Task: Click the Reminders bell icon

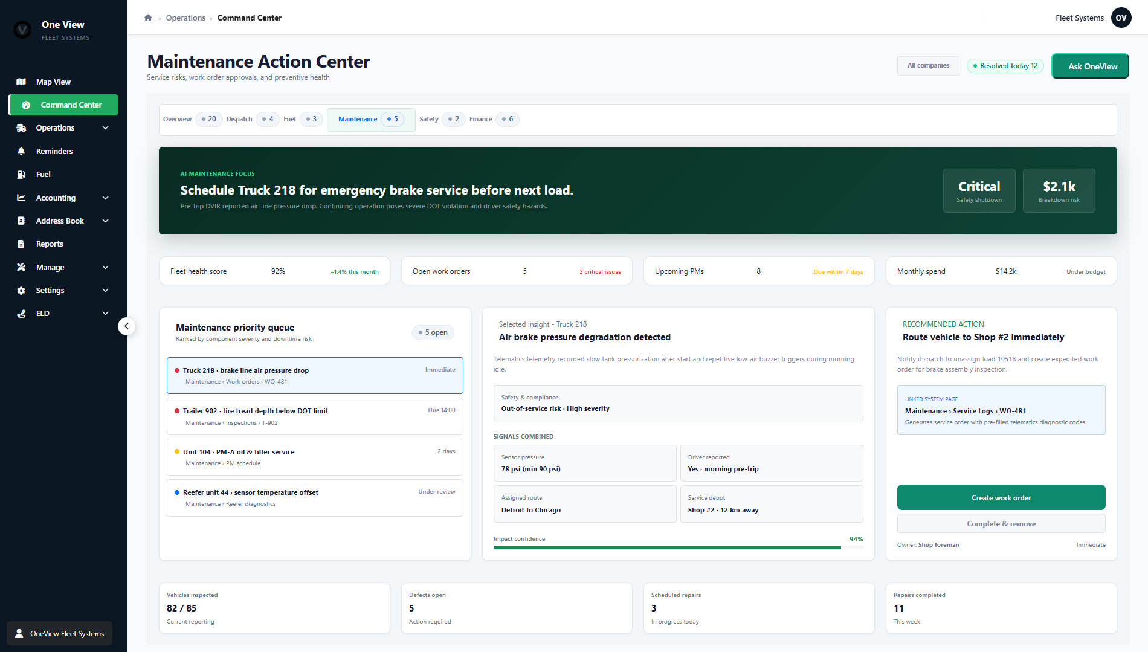Action: click(x=21, y=151)
